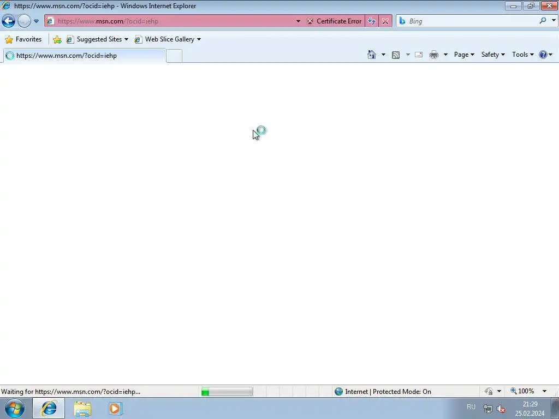Viewport: 559px width, 419px height.
Task: Open the Certificate Error security report
Action: point(334,21)
